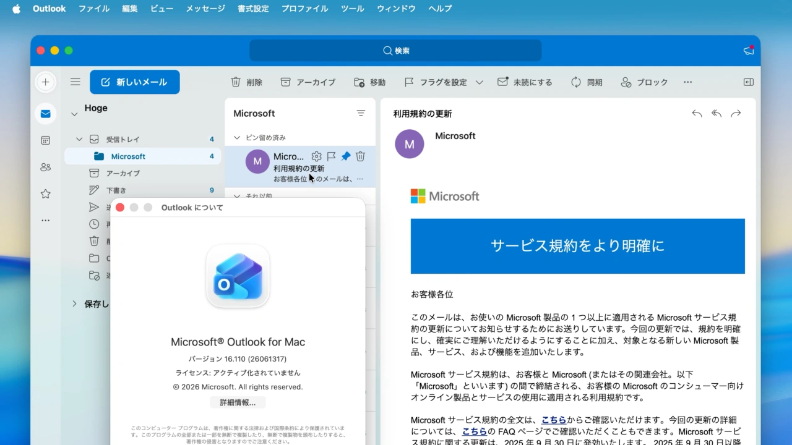This screenshot has height=445, width=792.
Task: Delete the Microsoft message via trash icon
Action: 360,156
